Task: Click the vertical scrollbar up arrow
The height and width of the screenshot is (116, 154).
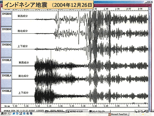Action: point(150,9)
